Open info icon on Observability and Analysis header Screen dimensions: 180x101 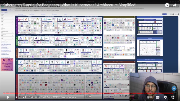click(134, 62)
